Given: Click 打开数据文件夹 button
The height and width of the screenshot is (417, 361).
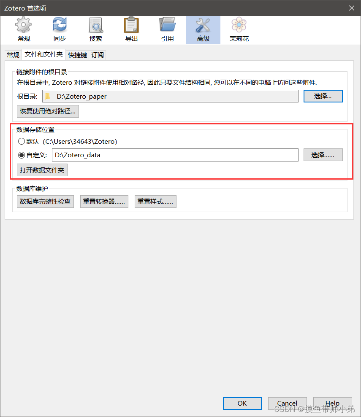Looking at the screenshot, I should click(42, 170).
